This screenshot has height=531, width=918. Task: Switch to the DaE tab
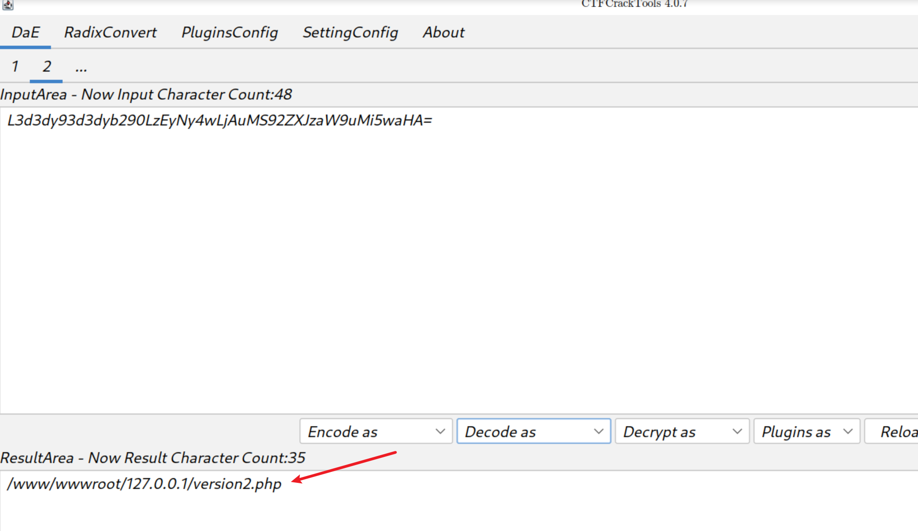(25, 32)
